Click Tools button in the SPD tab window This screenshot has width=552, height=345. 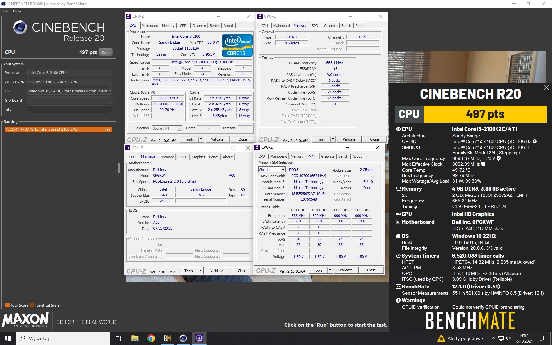coord(318,270)
